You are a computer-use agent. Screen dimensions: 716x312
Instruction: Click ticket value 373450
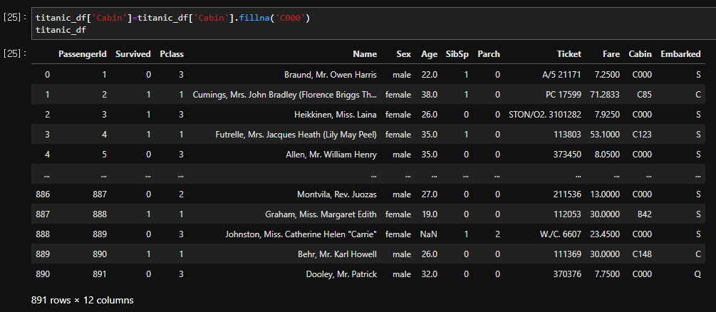(568, 155)
